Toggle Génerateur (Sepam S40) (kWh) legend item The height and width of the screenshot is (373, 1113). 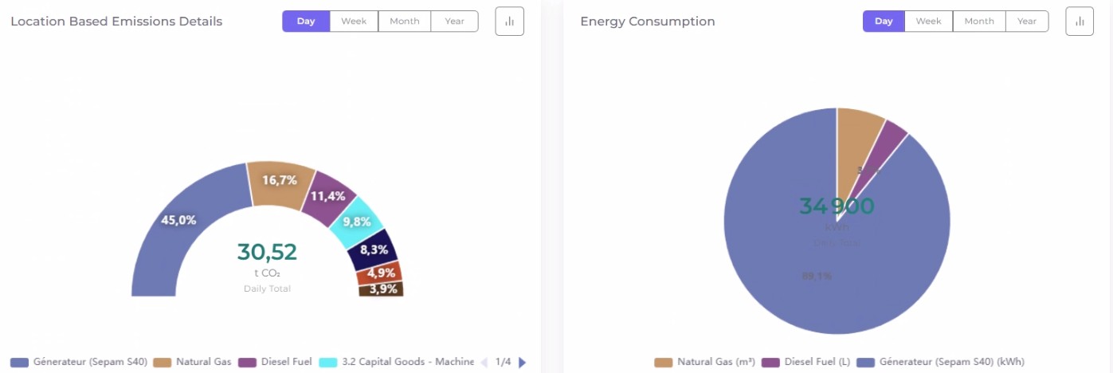click(941, 363)
